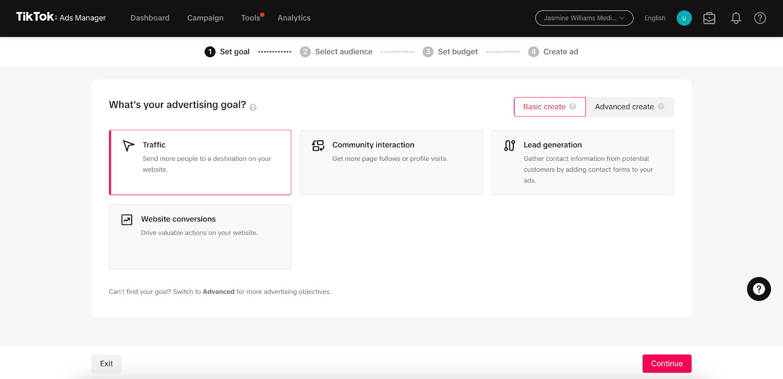Select the Traffic advertising goal
This screenshot has width=783, height=379.
point(200,162)
